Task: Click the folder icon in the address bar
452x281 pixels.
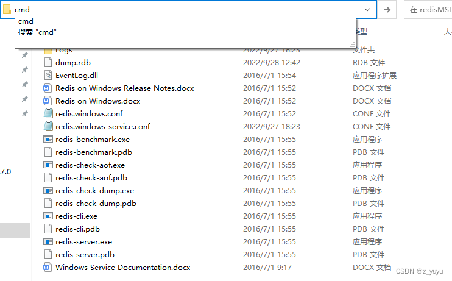Action: (x=7, y=9)
